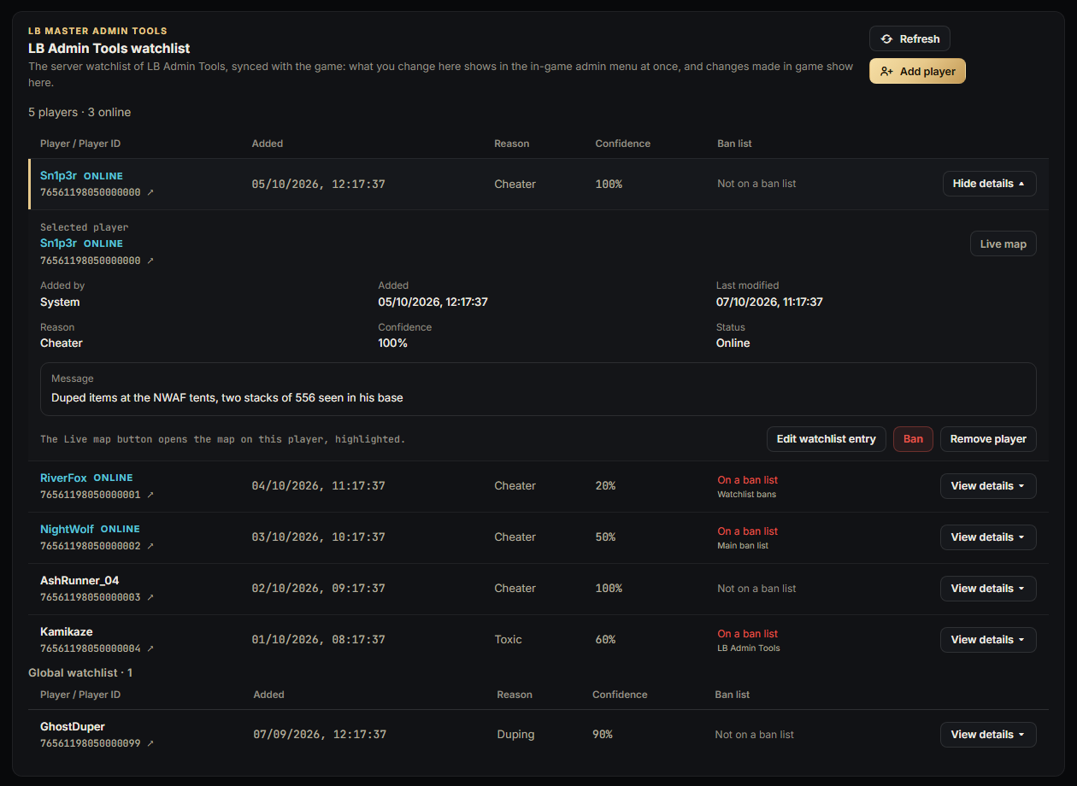
Task: Open RiverFox external profile link icon
Action: tap(150, 495)
